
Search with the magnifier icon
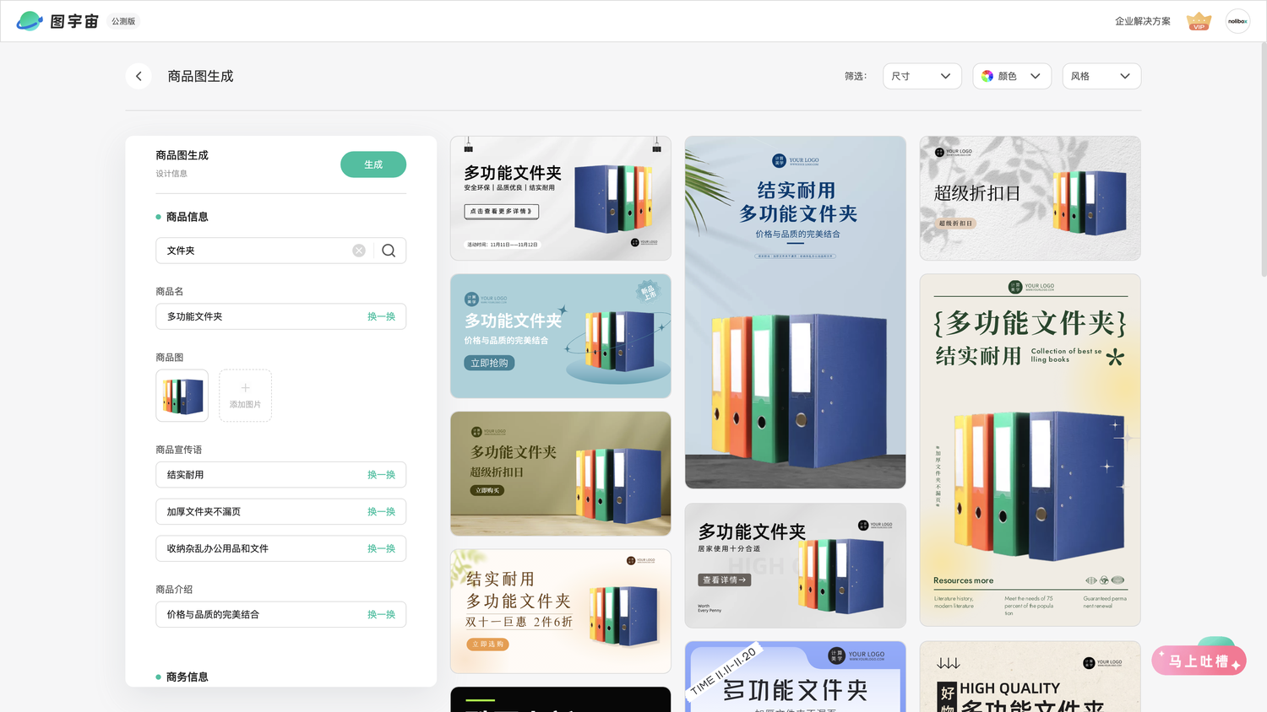389,251
